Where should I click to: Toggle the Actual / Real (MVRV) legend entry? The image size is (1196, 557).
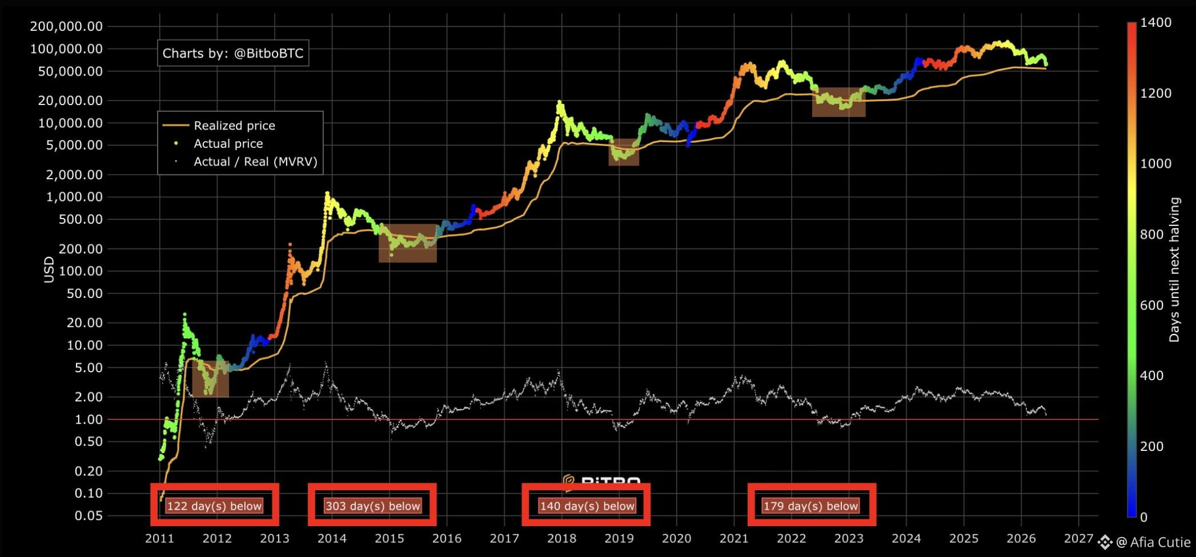[x=246, y=162]
